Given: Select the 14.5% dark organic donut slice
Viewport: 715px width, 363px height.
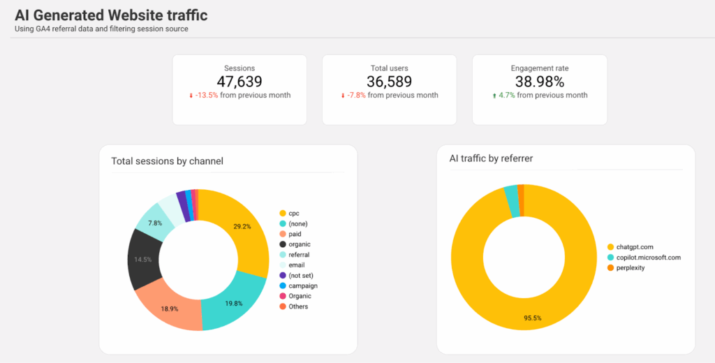Looking at the screenshot, I should [143, 259].
